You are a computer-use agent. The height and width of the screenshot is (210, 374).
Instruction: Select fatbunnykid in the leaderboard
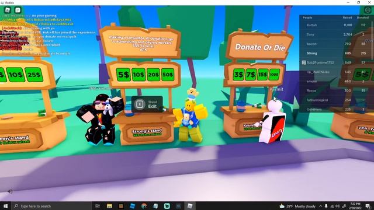coord(336,100)
